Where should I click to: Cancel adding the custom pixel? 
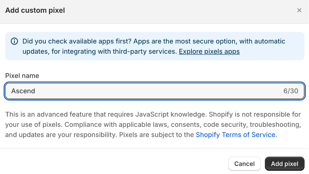244,164
